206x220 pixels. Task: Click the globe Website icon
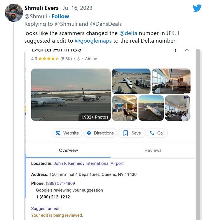[58, 133]
